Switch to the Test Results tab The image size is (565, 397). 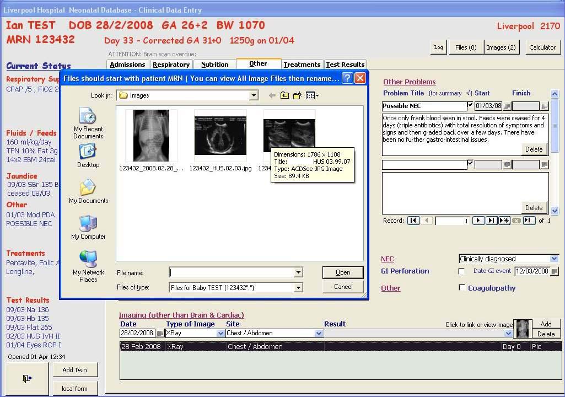point(345,65)
